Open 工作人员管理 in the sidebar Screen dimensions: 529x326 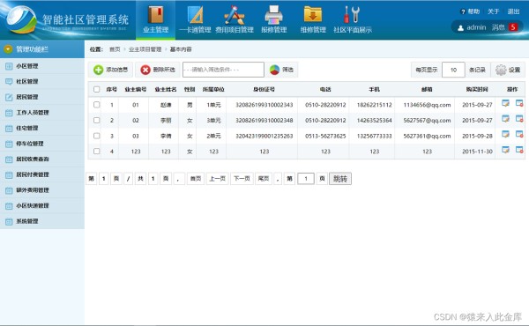tap(42, 113)
